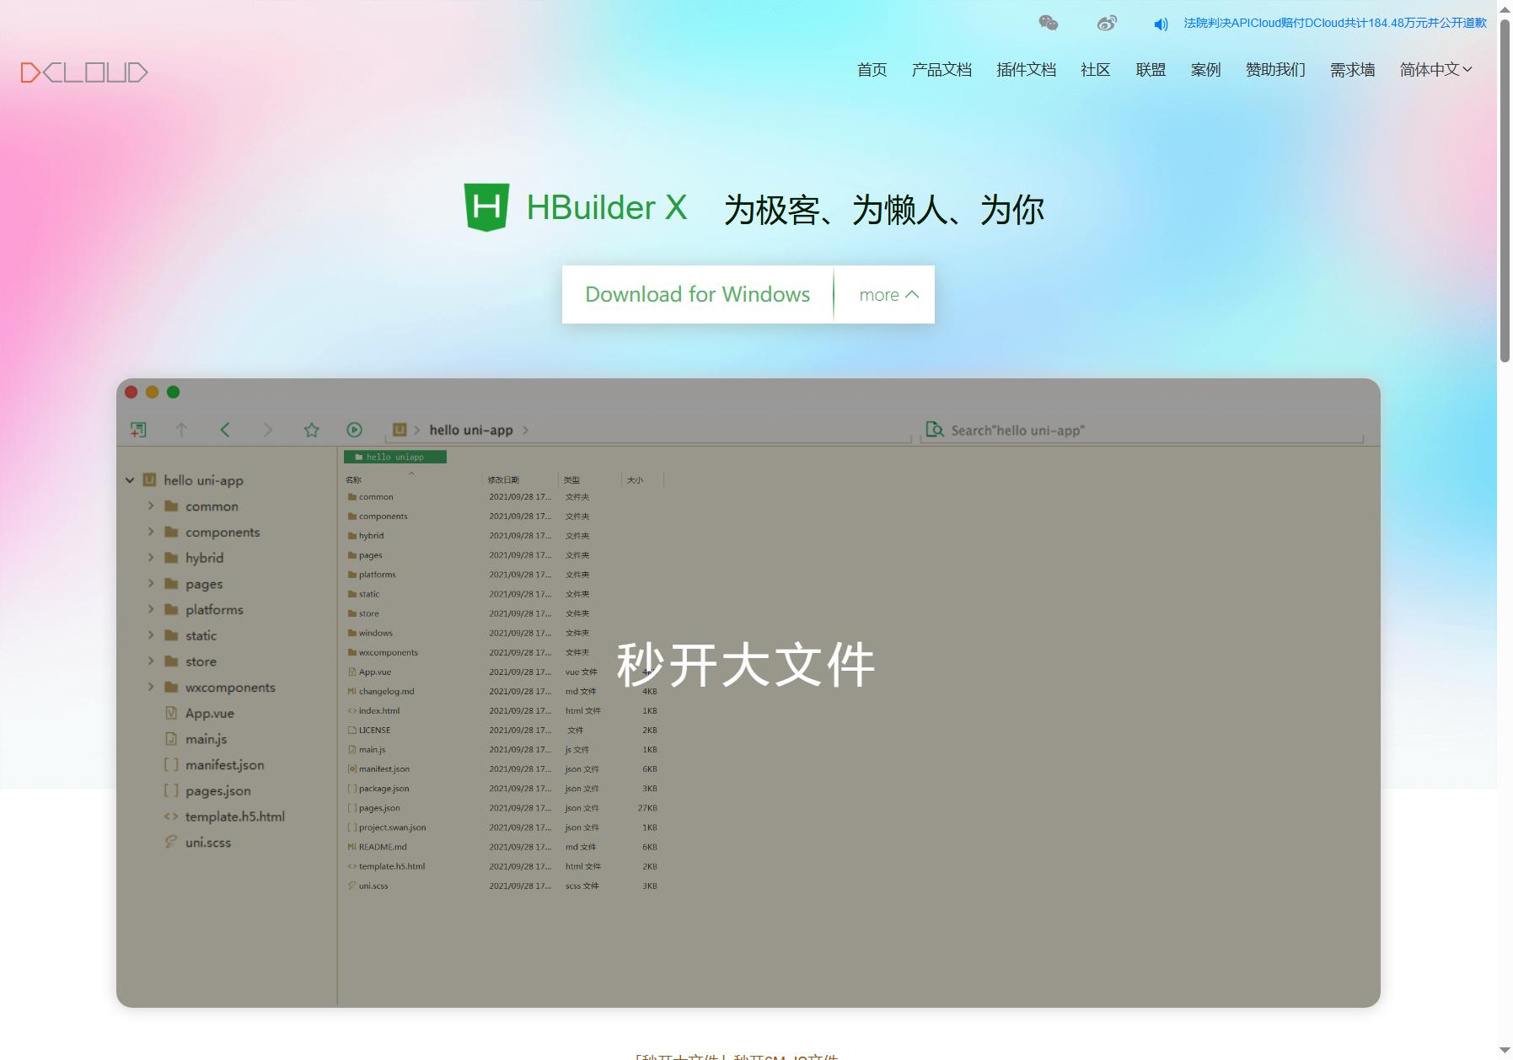Select package.json in the file list
1513x1060 pixels.
tap(384, 789)
